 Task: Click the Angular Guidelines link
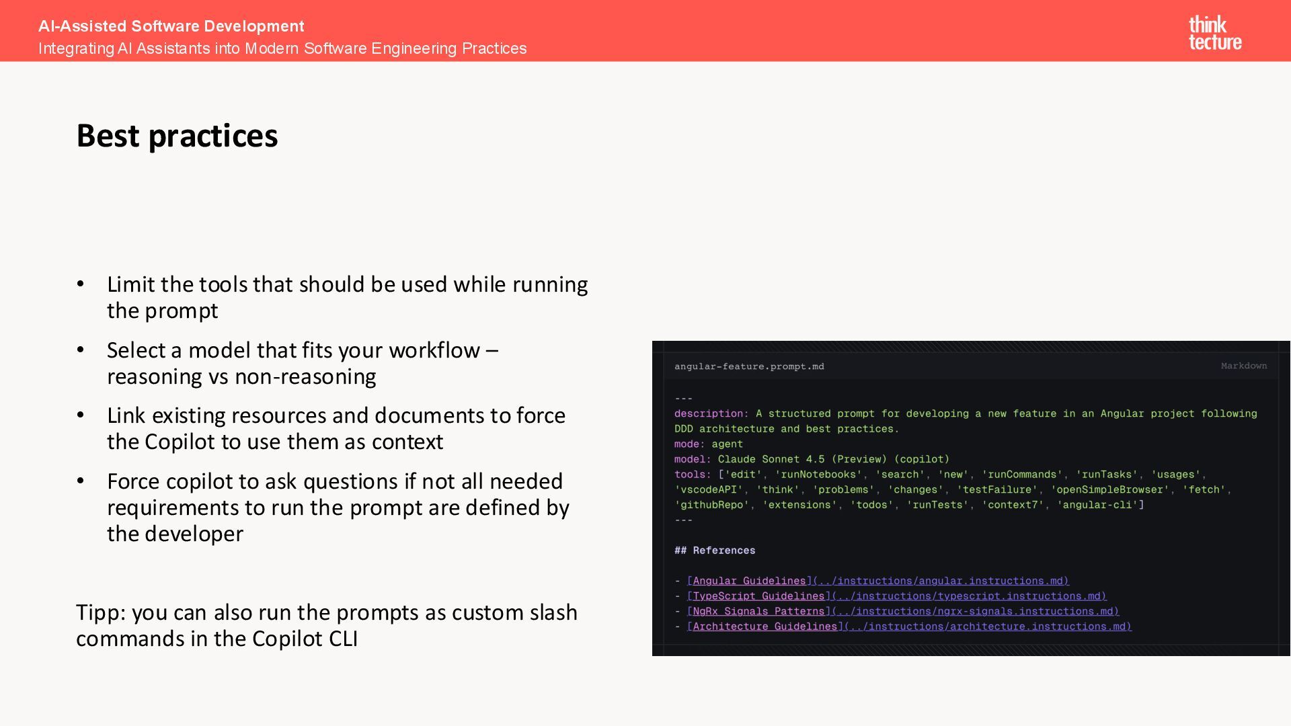pos(748,581)
